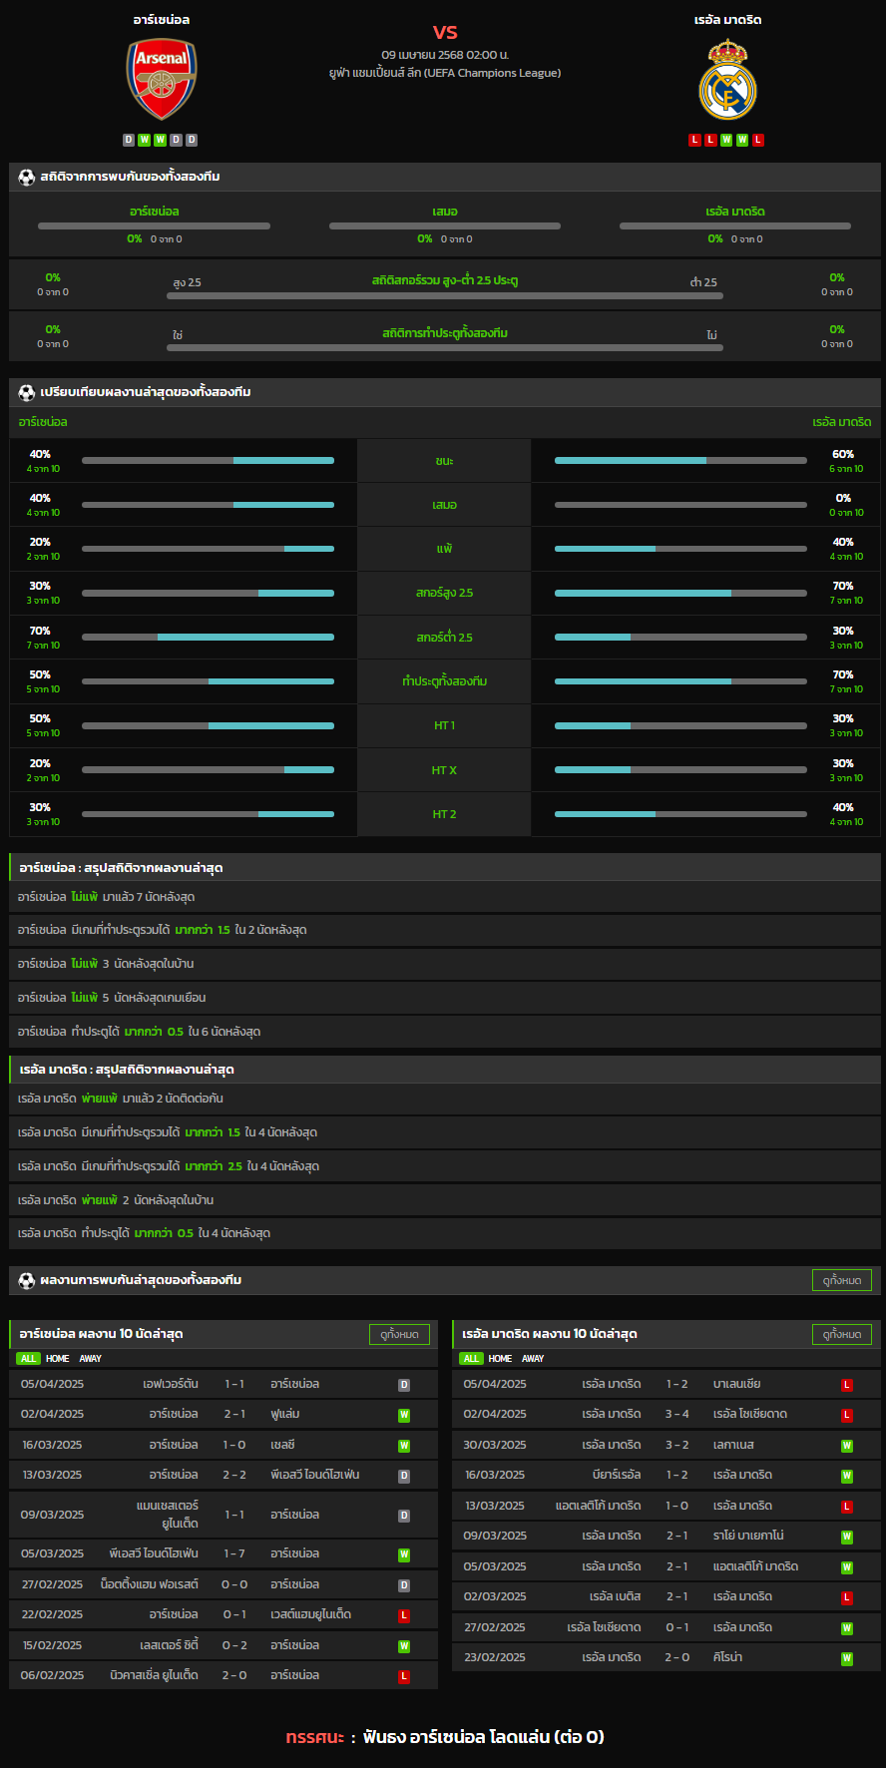The image size is (886, 1768).
Task: Click 'ทำประตูทั้งสองทีม' comparison row label
Action: [445, 681]
